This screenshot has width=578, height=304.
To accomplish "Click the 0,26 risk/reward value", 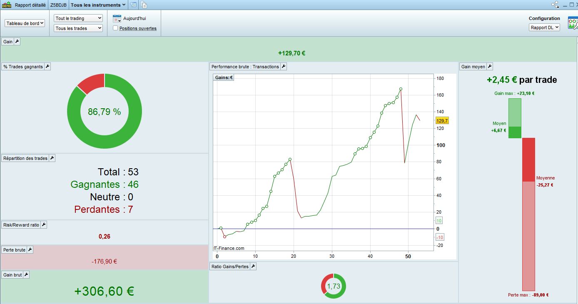I will [105, 237].
